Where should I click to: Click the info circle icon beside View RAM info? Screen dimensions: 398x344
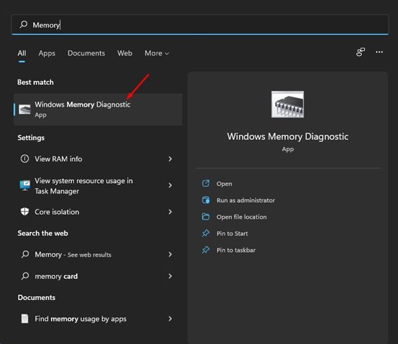[x=25, y=159]
